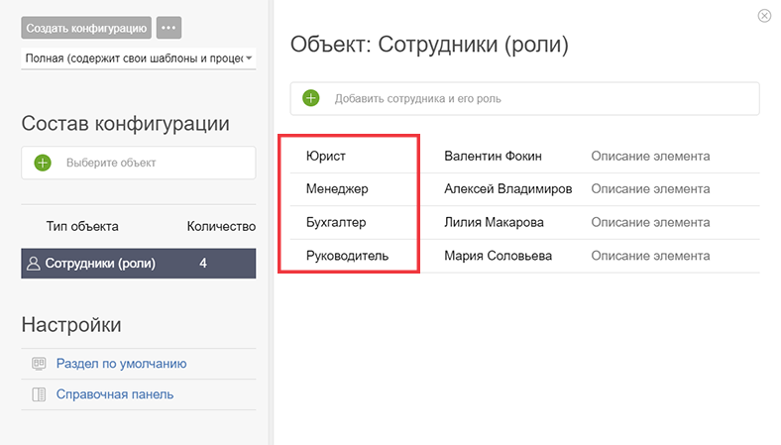Image resolution: width=781 pixels, height=445 pixels.
Task: Click the count 4 in Сотрудники row
Action: 203,263
